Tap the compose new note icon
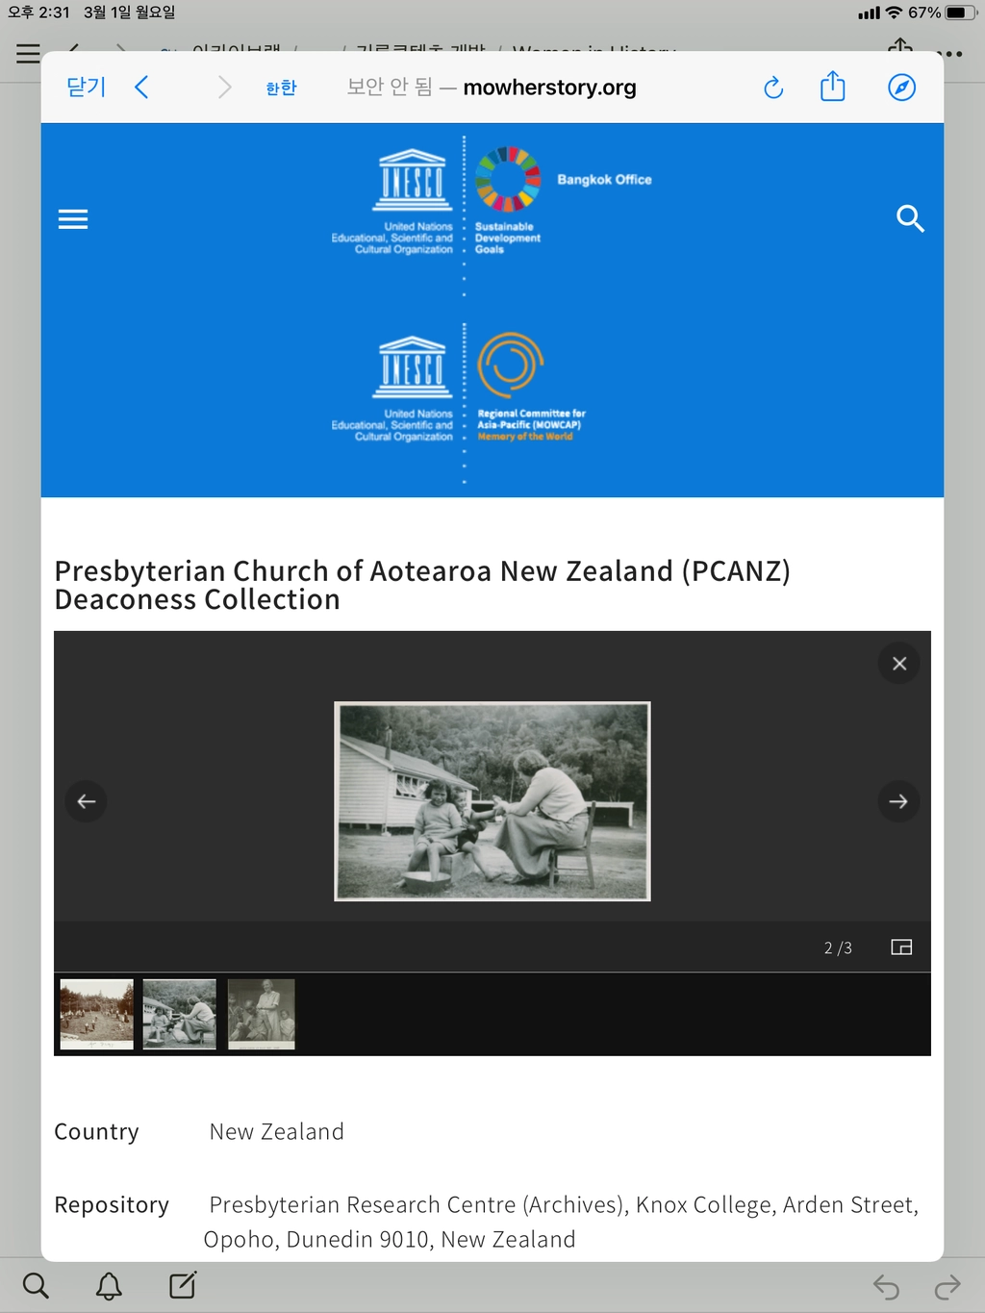The image size is (985, 1313). (x=183, y=1285)
